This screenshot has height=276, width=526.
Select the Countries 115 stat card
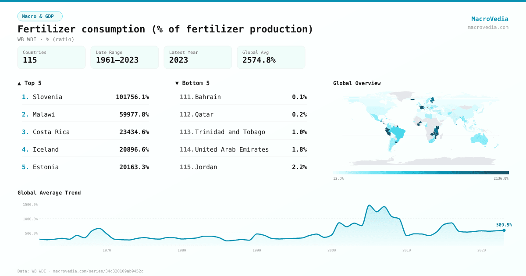[x=51, y=57]
